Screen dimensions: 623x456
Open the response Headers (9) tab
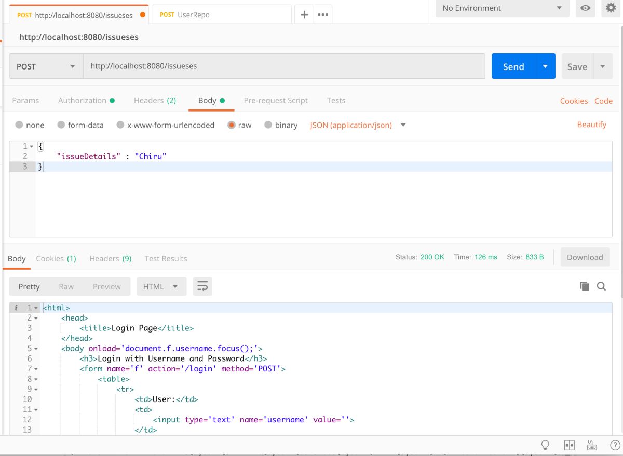pos(111,258)
